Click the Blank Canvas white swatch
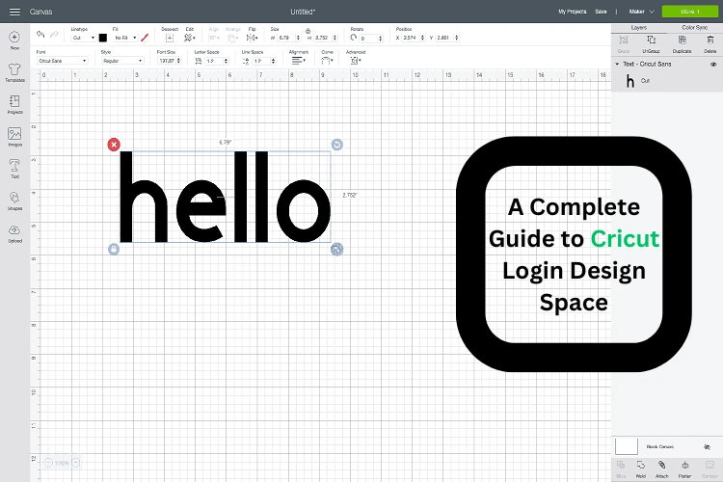This screenshot has width=723, height=482. pyautogui.click(x=627, y=446)
